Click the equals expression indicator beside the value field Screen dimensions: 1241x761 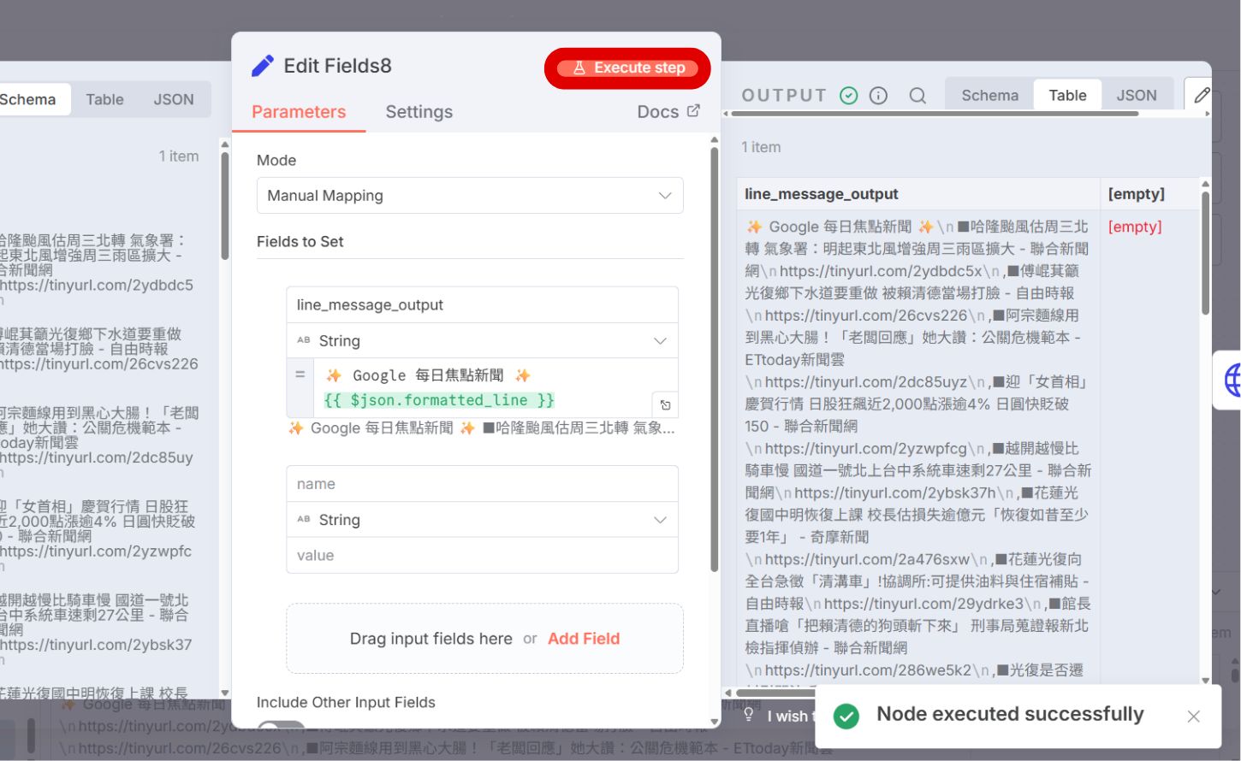(x=299, y=374)
